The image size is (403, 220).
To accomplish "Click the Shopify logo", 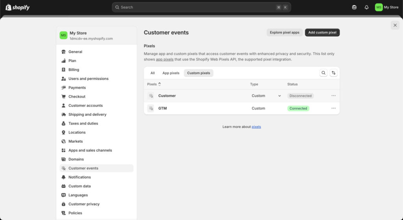I will 17,7.
